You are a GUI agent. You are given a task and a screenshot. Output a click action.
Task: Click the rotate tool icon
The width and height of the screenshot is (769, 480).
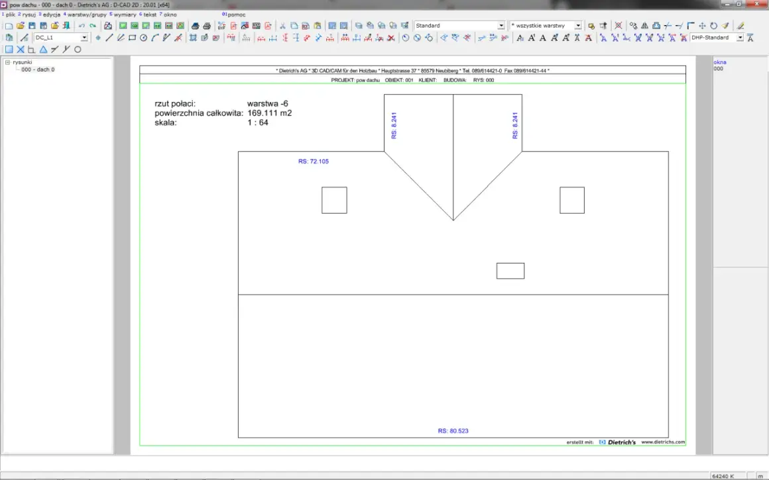click(713, 25)
